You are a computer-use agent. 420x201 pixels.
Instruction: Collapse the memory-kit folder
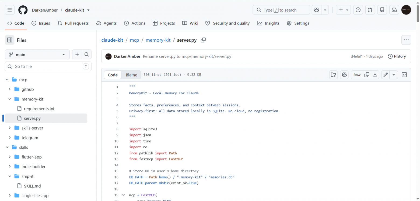(10, 99)
